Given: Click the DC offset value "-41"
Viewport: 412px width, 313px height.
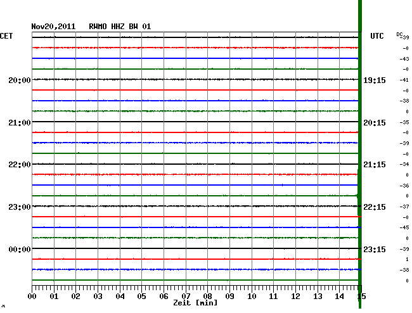Looking at the screenshot, I should click(404, 80).
